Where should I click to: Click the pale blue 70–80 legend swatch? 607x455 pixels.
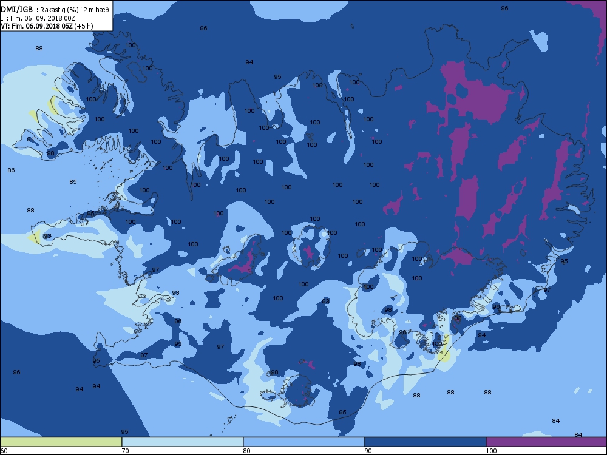(x=182, y=442)
